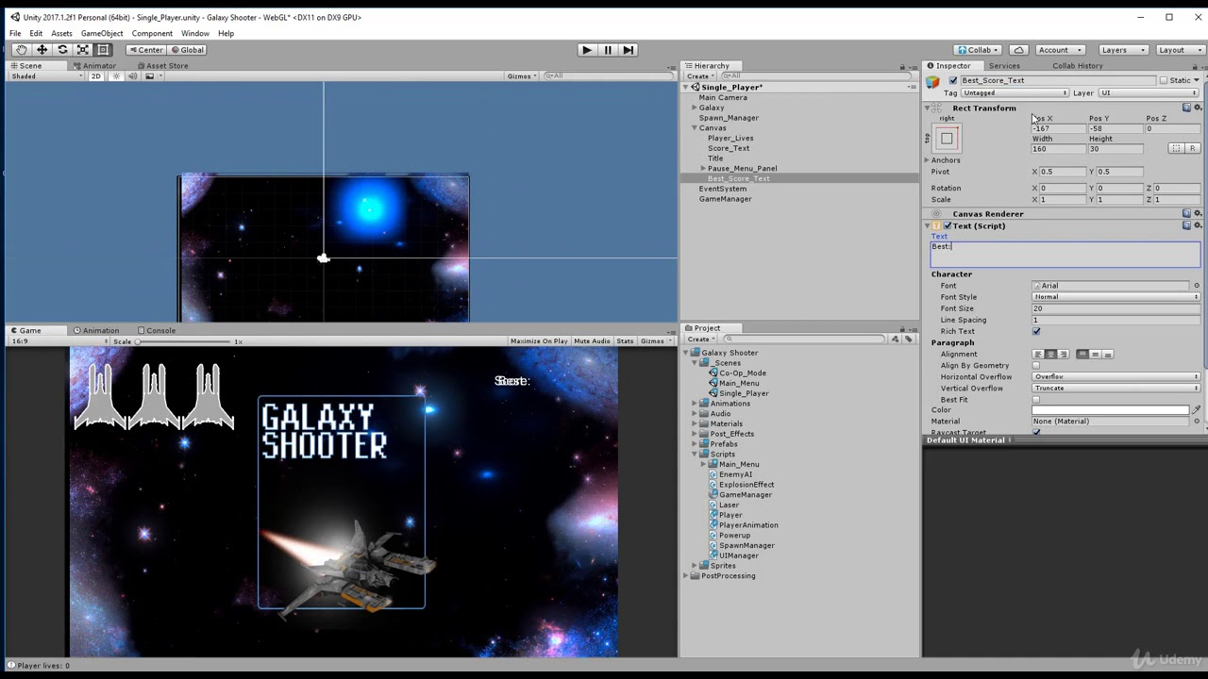1208x679 pixels.
Task: Open the File menu
Action: click(x=15, y=34)
